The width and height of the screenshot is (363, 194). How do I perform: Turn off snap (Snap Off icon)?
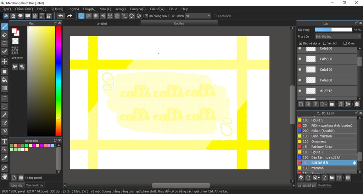[81, 16]
